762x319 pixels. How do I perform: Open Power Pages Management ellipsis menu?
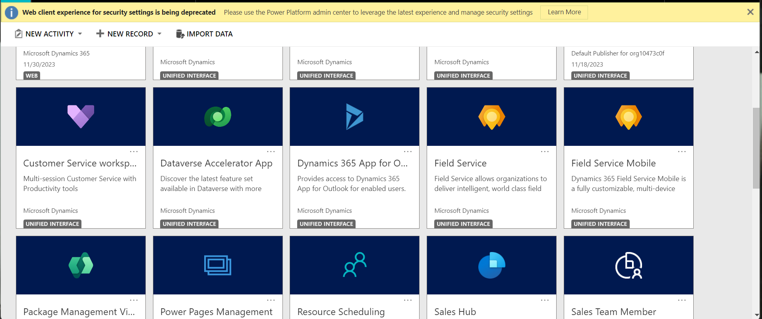pyautogui.click(x=271, y=300)
